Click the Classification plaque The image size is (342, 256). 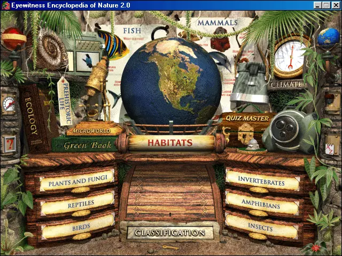pos(170,233)
